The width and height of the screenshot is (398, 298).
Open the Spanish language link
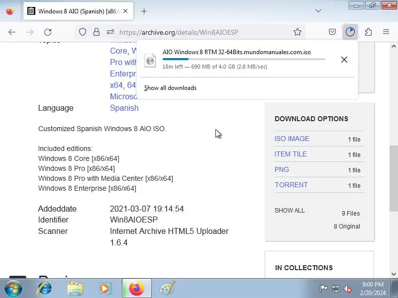pyautogui.click(x=124, y=108)
